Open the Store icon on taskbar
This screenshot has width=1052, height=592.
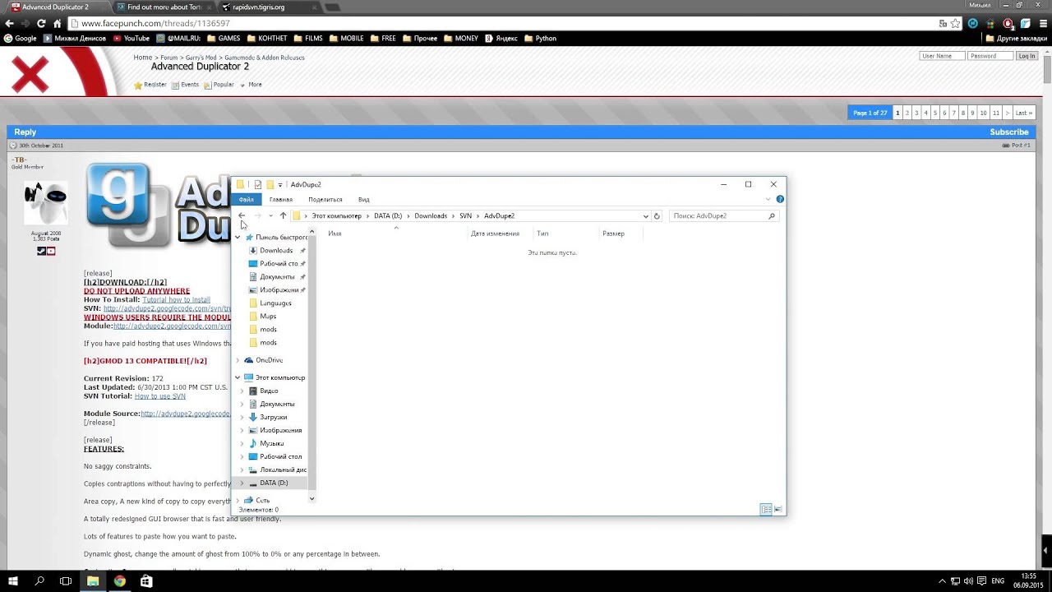click(146, 580)
